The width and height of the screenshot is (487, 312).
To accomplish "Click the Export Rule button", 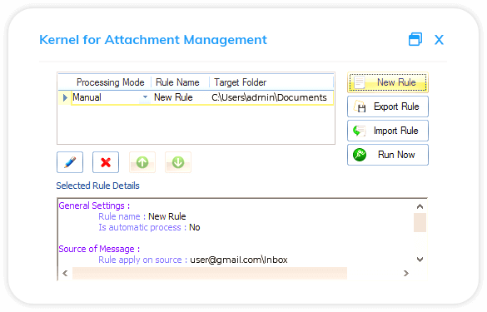I will (388, 106).
